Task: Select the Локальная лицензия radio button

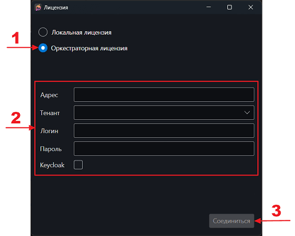Action: [43, 32]
